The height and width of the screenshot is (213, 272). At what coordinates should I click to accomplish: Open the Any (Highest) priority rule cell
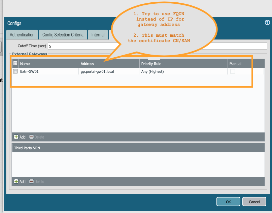[x=152, y=71]
